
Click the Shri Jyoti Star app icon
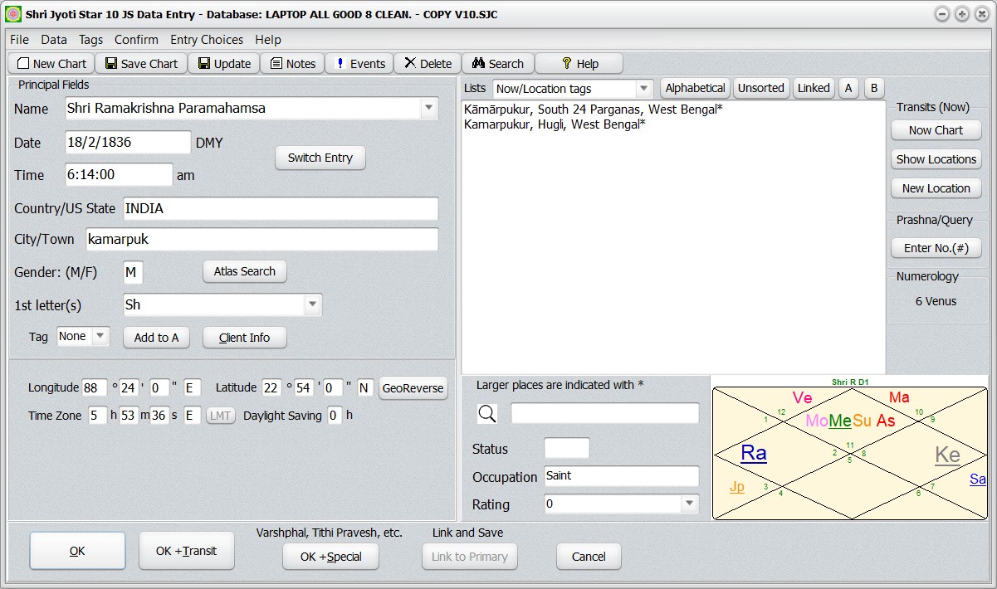point(14,14)
